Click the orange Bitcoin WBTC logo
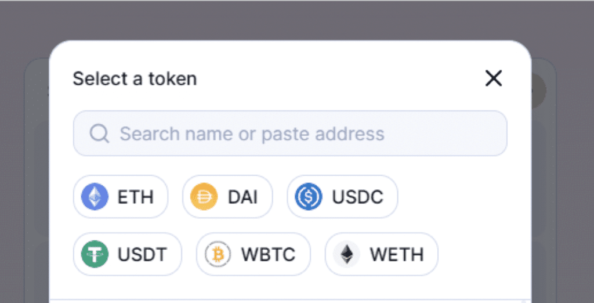Screen dimensions: 594x303 [x=218, y=254]
